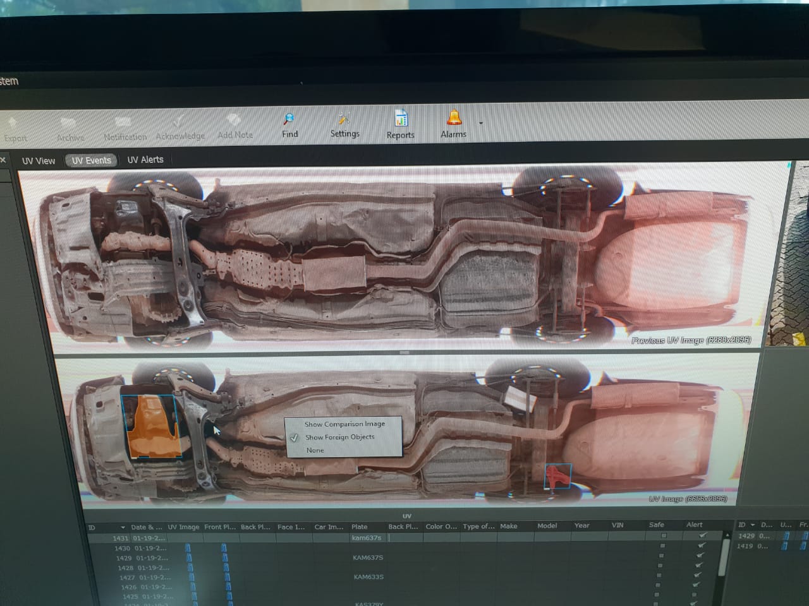Open the Reports icon
This screenshot has width=809, height=606.
point(401,118)
